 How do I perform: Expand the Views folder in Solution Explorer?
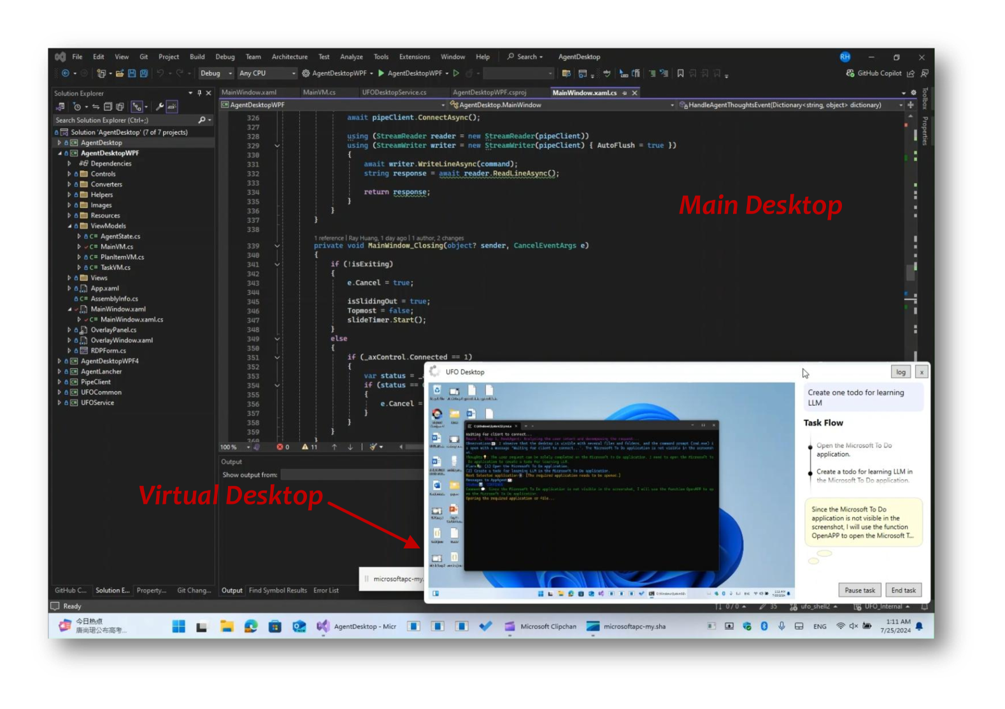click(x=69, y=278)
